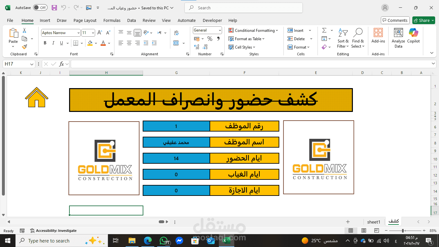Click Analyze Data button
This screenshot has height=247, width=439.
(x=399, y=38)
